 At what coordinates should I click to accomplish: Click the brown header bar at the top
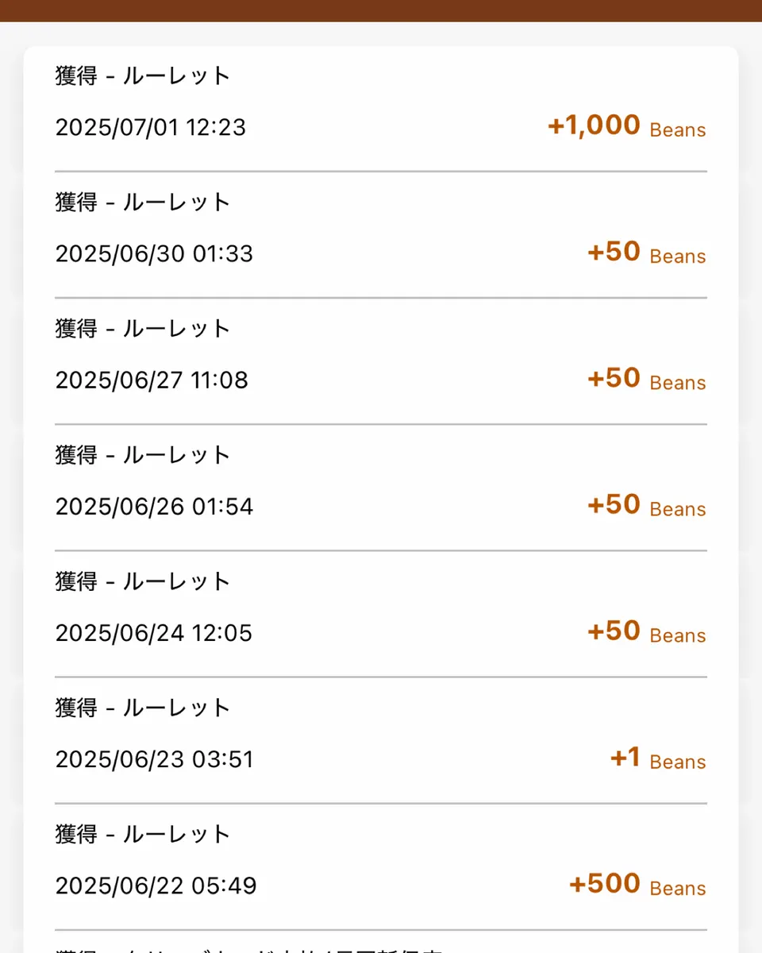(381, 10)
